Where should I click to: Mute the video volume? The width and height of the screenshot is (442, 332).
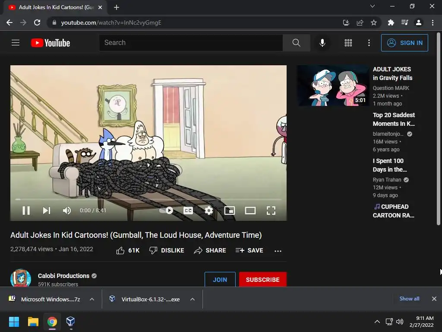(67, 211)
